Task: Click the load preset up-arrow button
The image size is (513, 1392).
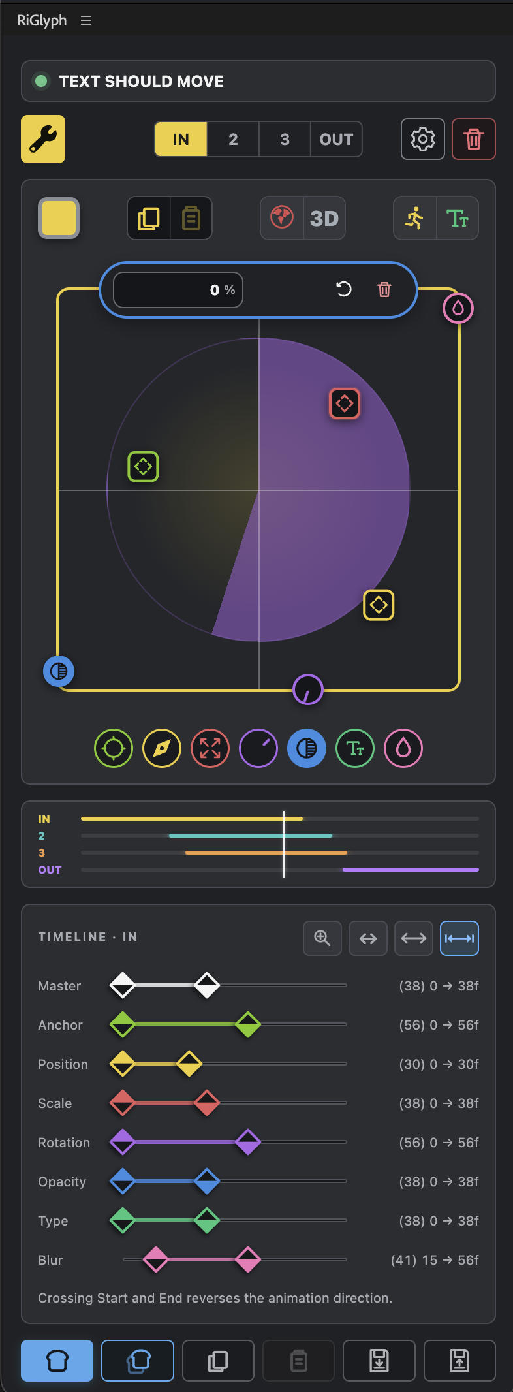Action: (x=459, y=1361)
